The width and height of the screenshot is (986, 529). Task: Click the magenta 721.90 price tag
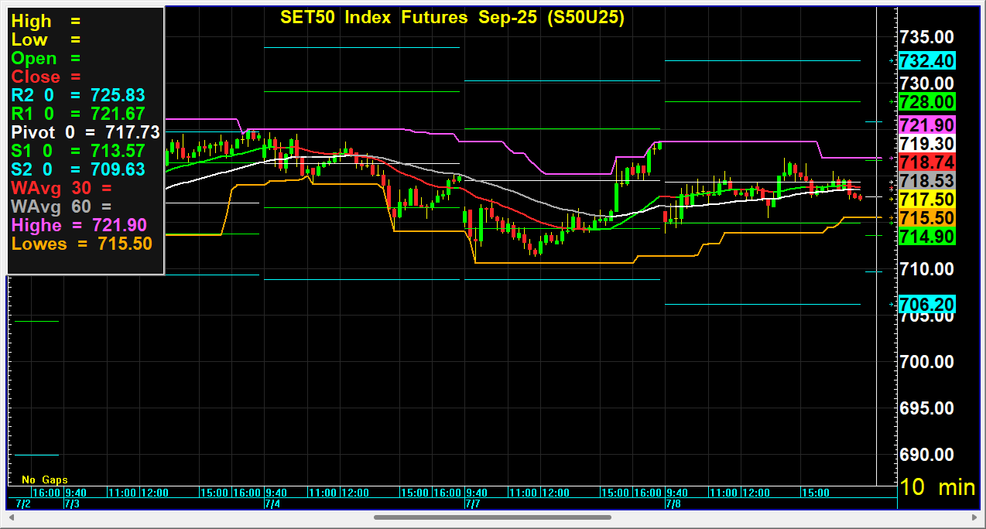(x=926, y=125)
